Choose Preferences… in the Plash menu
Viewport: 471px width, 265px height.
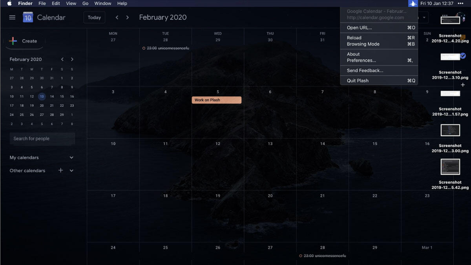tap(361, 60)
